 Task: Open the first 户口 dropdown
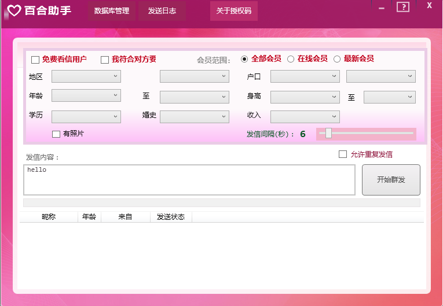(x=305, y=76)
